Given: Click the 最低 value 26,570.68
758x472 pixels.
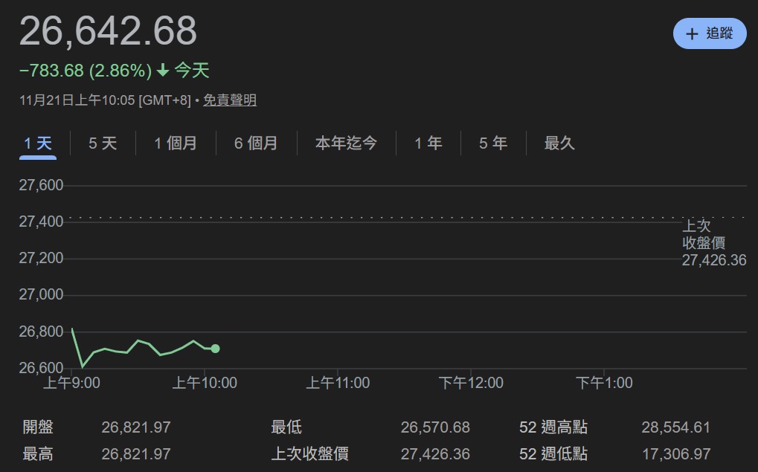Looking at the screenshot, I should coord(435,427).
